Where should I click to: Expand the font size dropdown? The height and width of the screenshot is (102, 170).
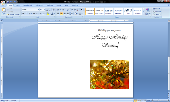44,10
